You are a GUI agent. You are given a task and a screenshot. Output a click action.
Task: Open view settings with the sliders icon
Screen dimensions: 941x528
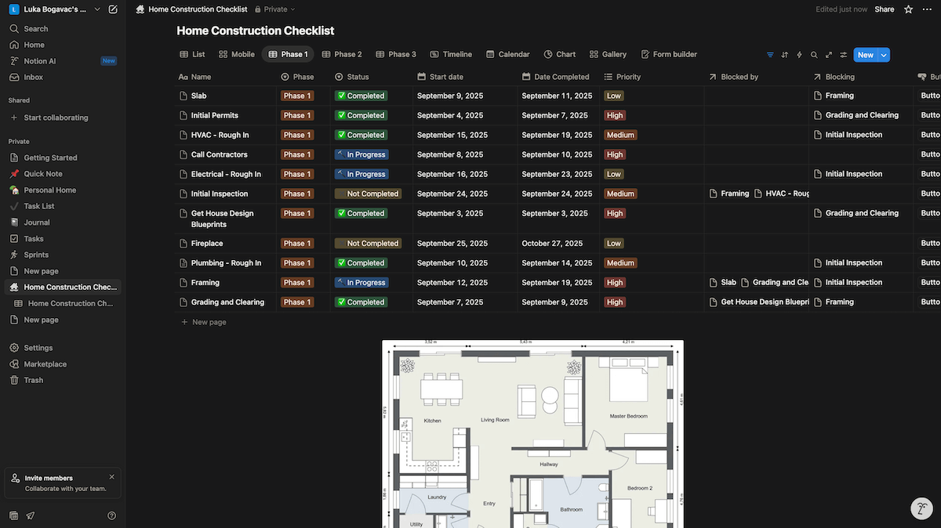click(x=843, y=54)
